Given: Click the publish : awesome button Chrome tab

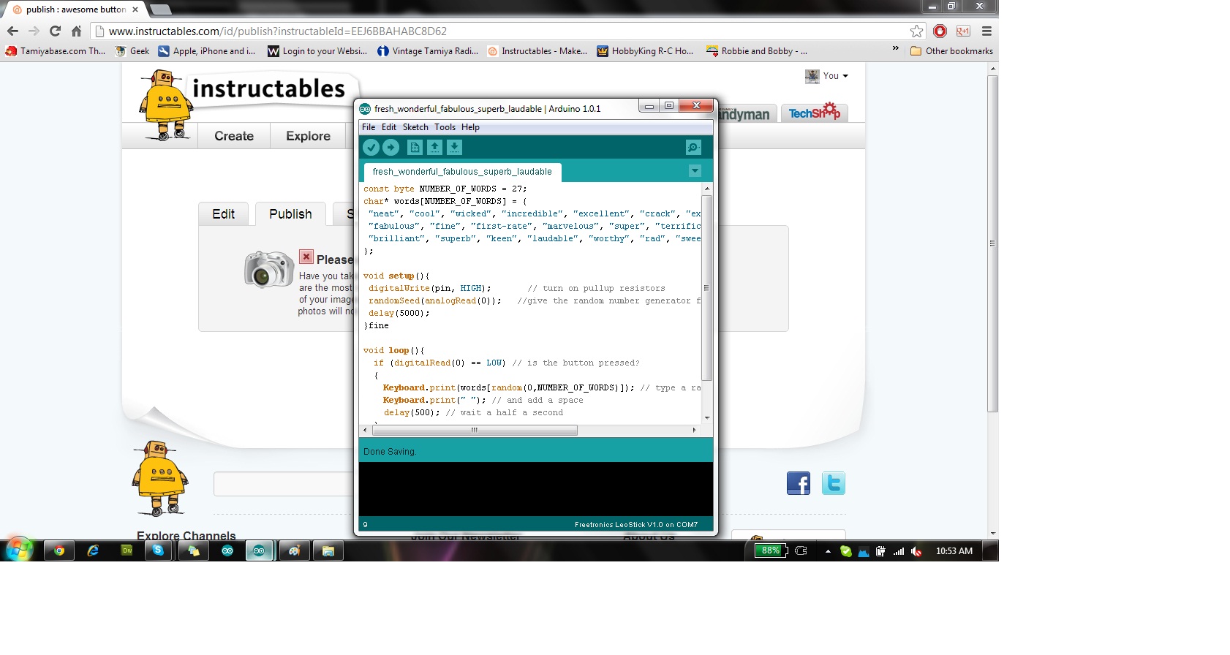Looking at the screenshot, I should click(76, 10).
